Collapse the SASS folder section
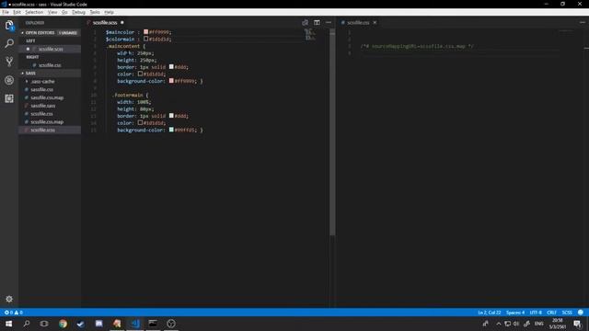 click(x=50, y=74)
